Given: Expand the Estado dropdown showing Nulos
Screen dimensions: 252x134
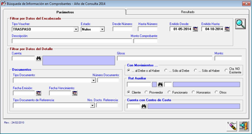Looking at the screenshot, I should [x=102, y=29].
